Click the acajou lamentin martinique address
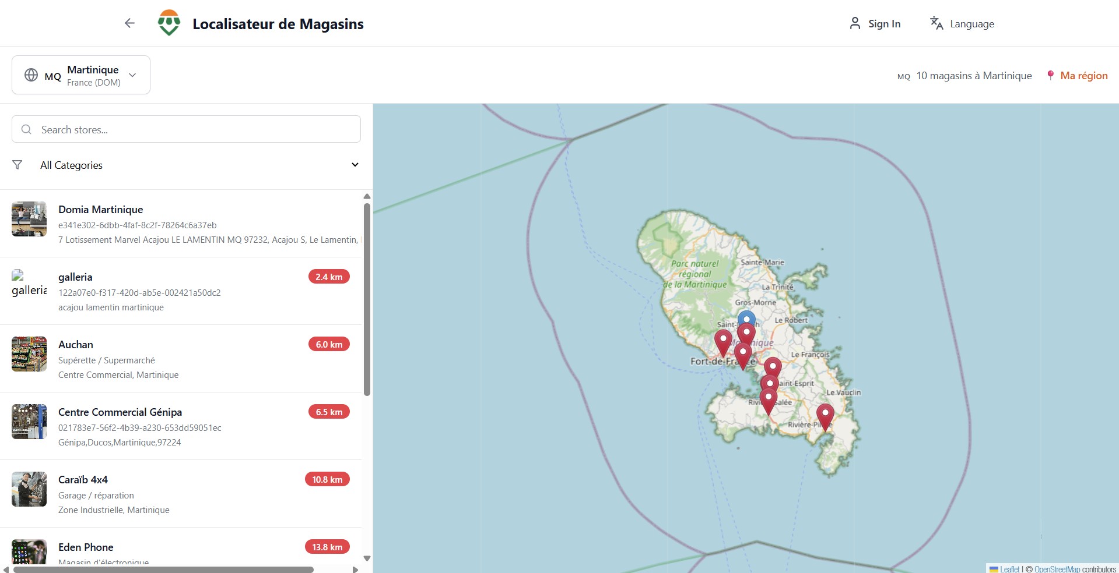This screenshot has height=573, width=1119. (x=111, y=307)
